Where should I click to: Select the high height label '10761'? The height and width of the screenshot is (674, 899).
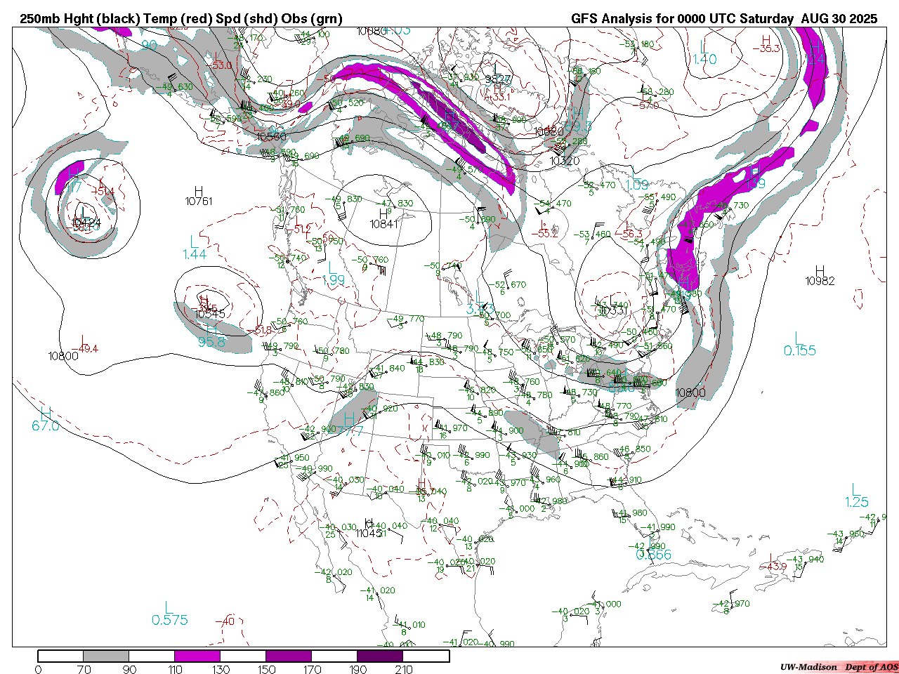(x=199, y=201)
